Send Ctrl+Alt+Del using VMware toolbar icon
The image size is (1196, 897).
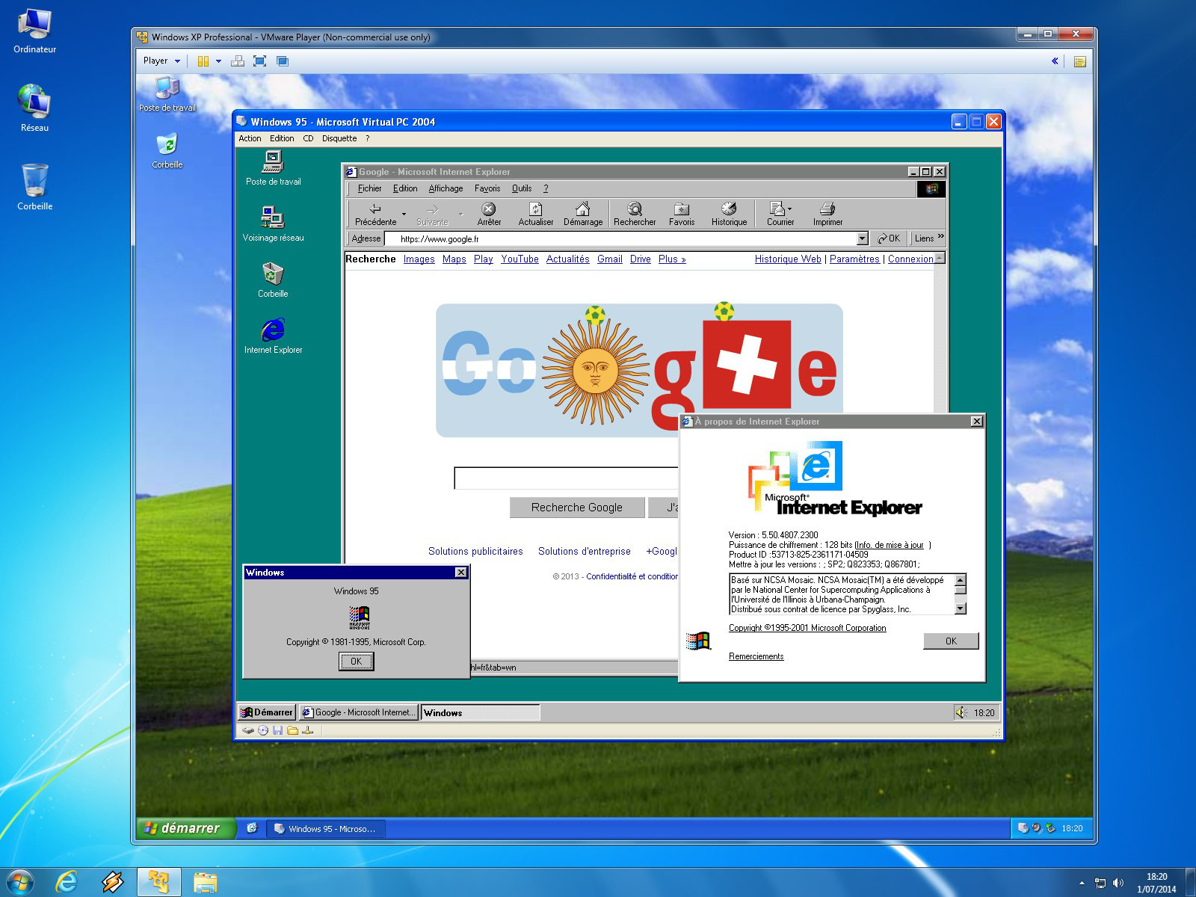click(238, 61)
